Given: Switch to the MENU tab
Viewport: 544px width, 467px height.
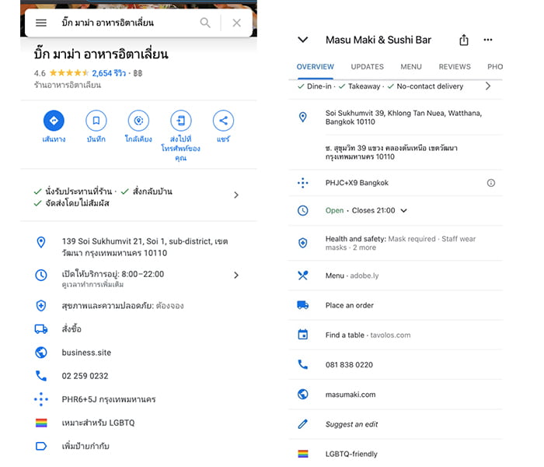Looking at the screenshot, I should [411, 67].
